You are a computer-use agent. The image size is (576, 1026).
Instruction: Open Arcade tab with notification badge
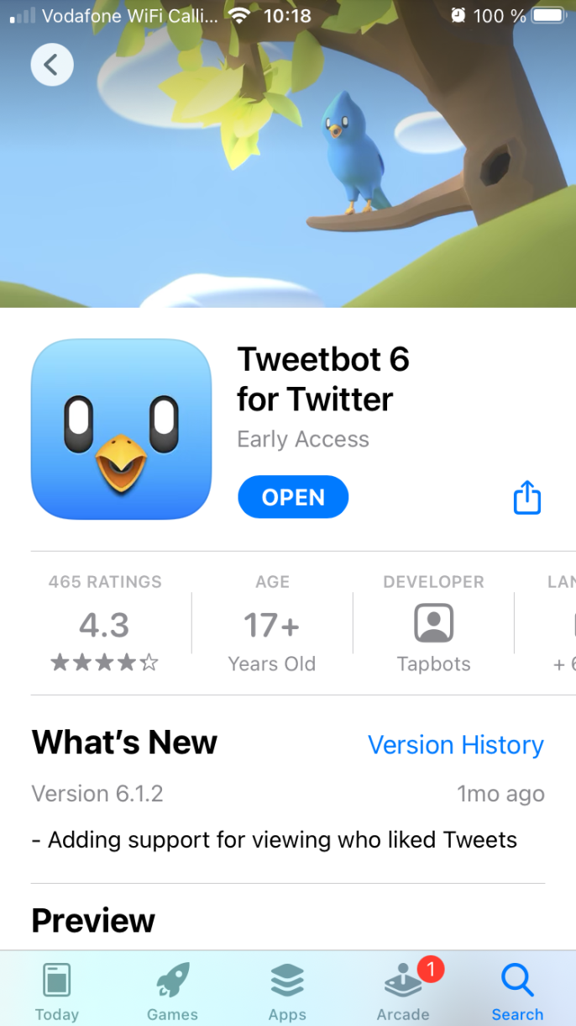click(x=403, y=992)
